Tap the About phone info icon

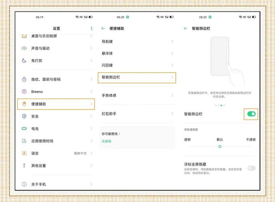pyautogui.click(x=24, y=184)
